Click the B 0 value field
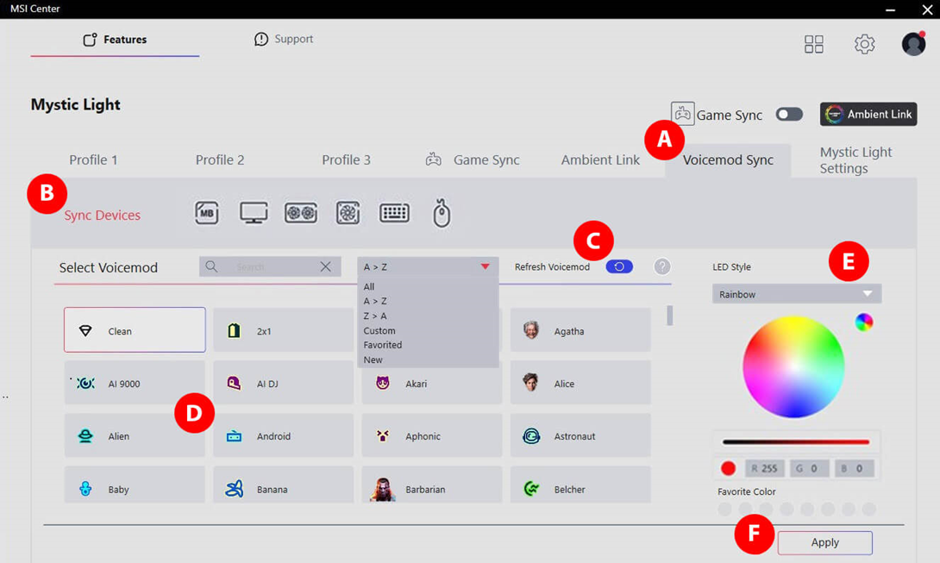The image size is (940, 563). (x=855, y=468)
